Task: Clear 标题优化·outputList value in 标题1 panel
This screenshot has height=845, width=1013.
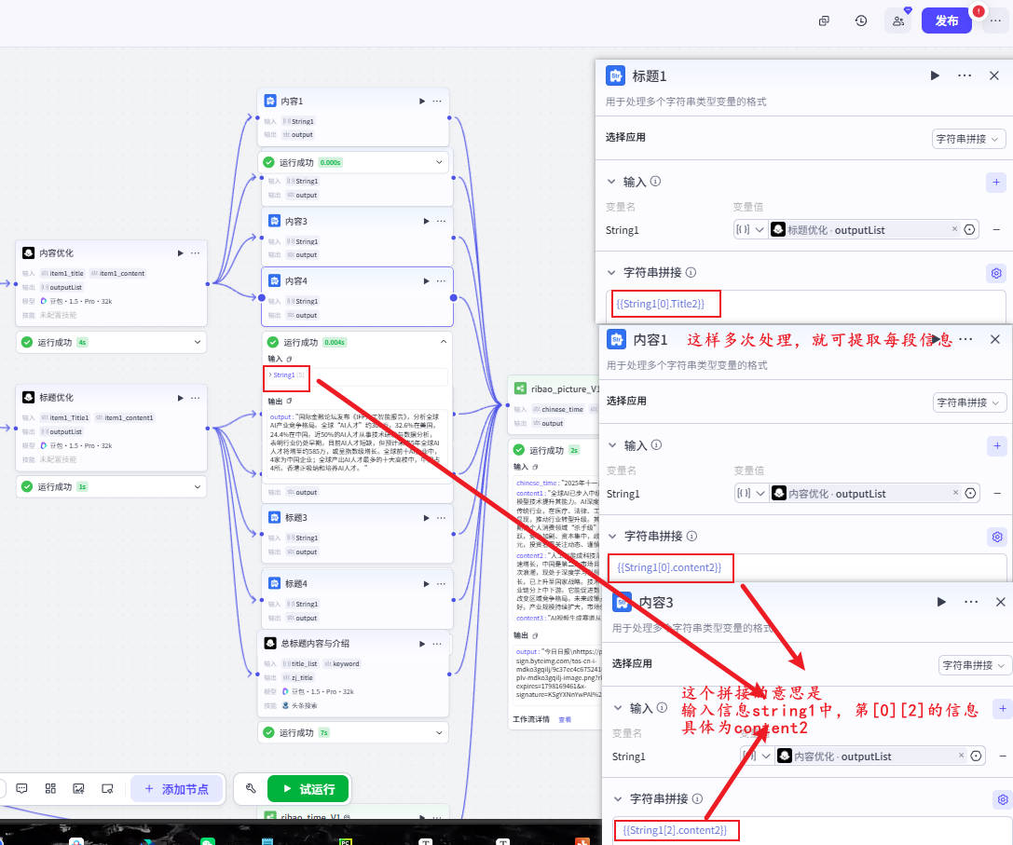Action: tap(954, 228)
